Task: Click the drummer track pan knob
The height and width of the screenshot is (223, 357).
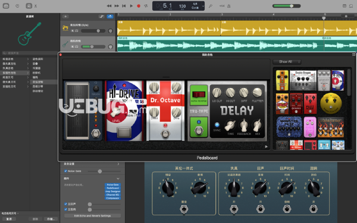Action: point(111,31)
